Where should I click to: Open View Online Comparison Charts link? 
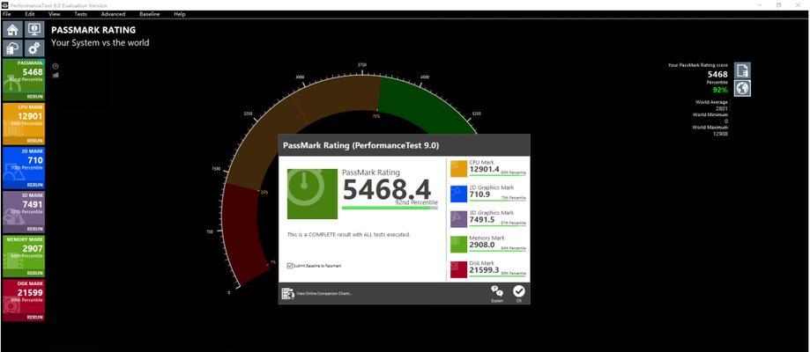coord(324,294)
